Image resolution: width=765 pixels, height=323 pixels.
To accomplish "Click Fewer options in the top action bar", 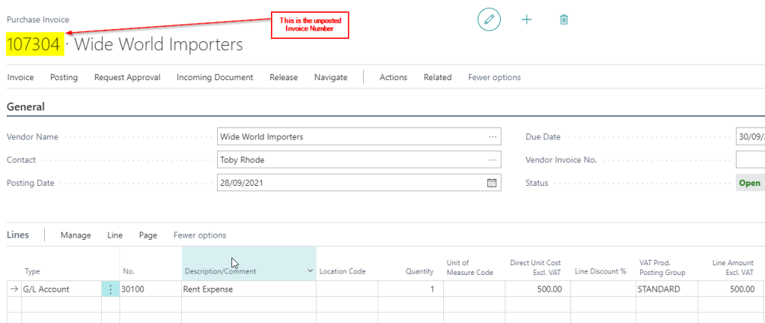I will pyautogui.click(x=494, y=77).
